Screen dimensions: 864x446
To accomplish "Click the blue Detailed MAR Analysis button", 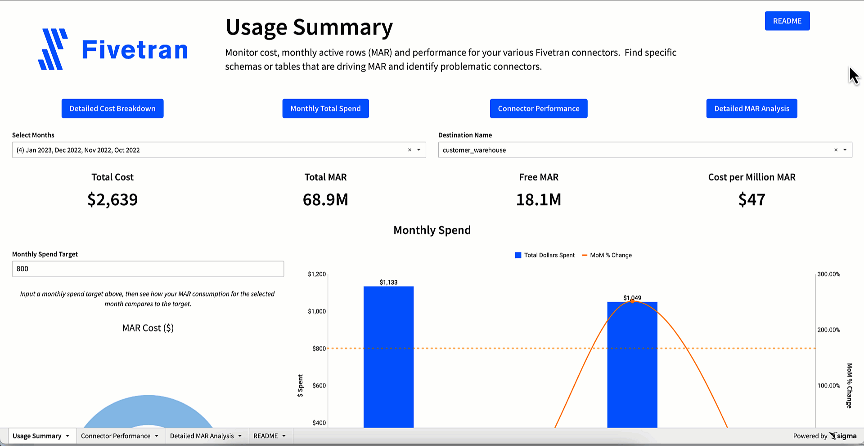I will [x=751, y=109].
